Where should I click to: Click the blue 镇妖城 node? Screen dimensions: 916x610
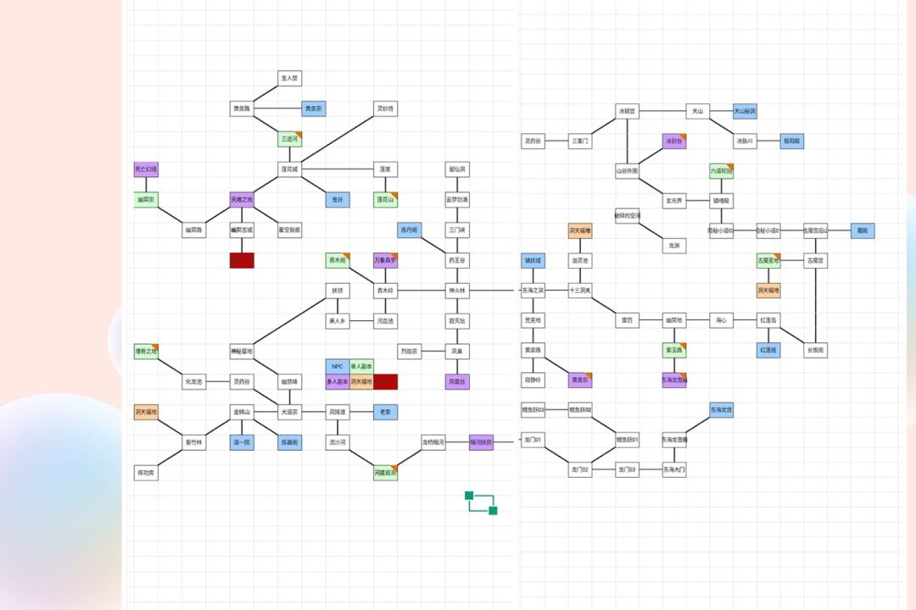(533, 260)
